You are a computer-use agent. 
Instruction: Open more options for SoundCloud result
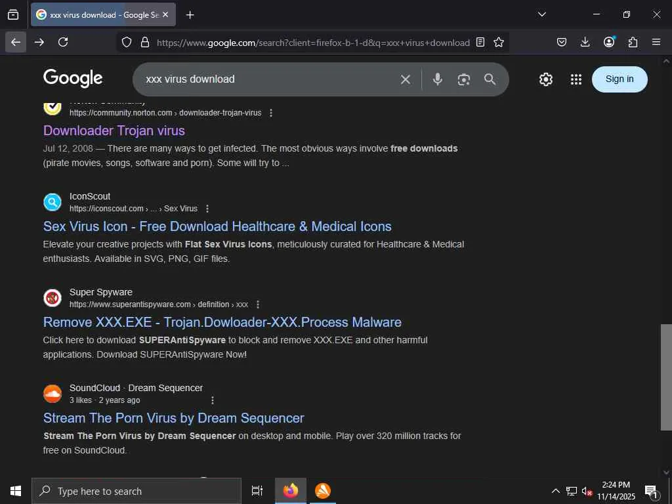tap(213, 400)
